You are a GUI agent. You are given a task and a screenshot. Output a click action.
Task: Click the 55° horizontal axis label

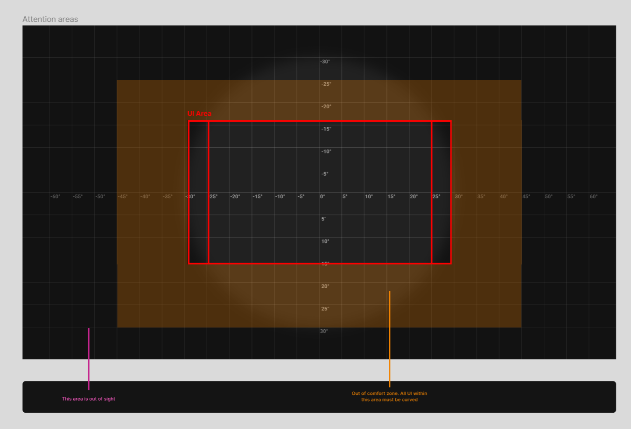pyautogui.click(x=571, y=196)
